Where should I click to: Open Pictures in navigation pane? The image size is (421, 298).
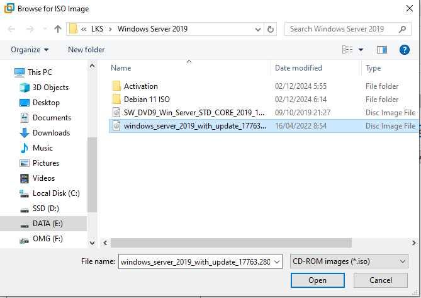pos(46,163)
